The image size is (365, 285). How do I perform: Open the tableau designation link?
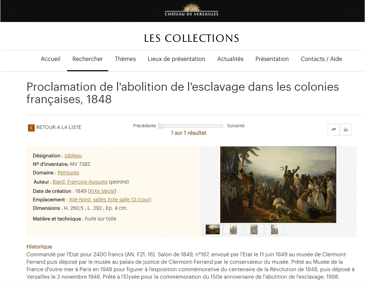(73, 156)
